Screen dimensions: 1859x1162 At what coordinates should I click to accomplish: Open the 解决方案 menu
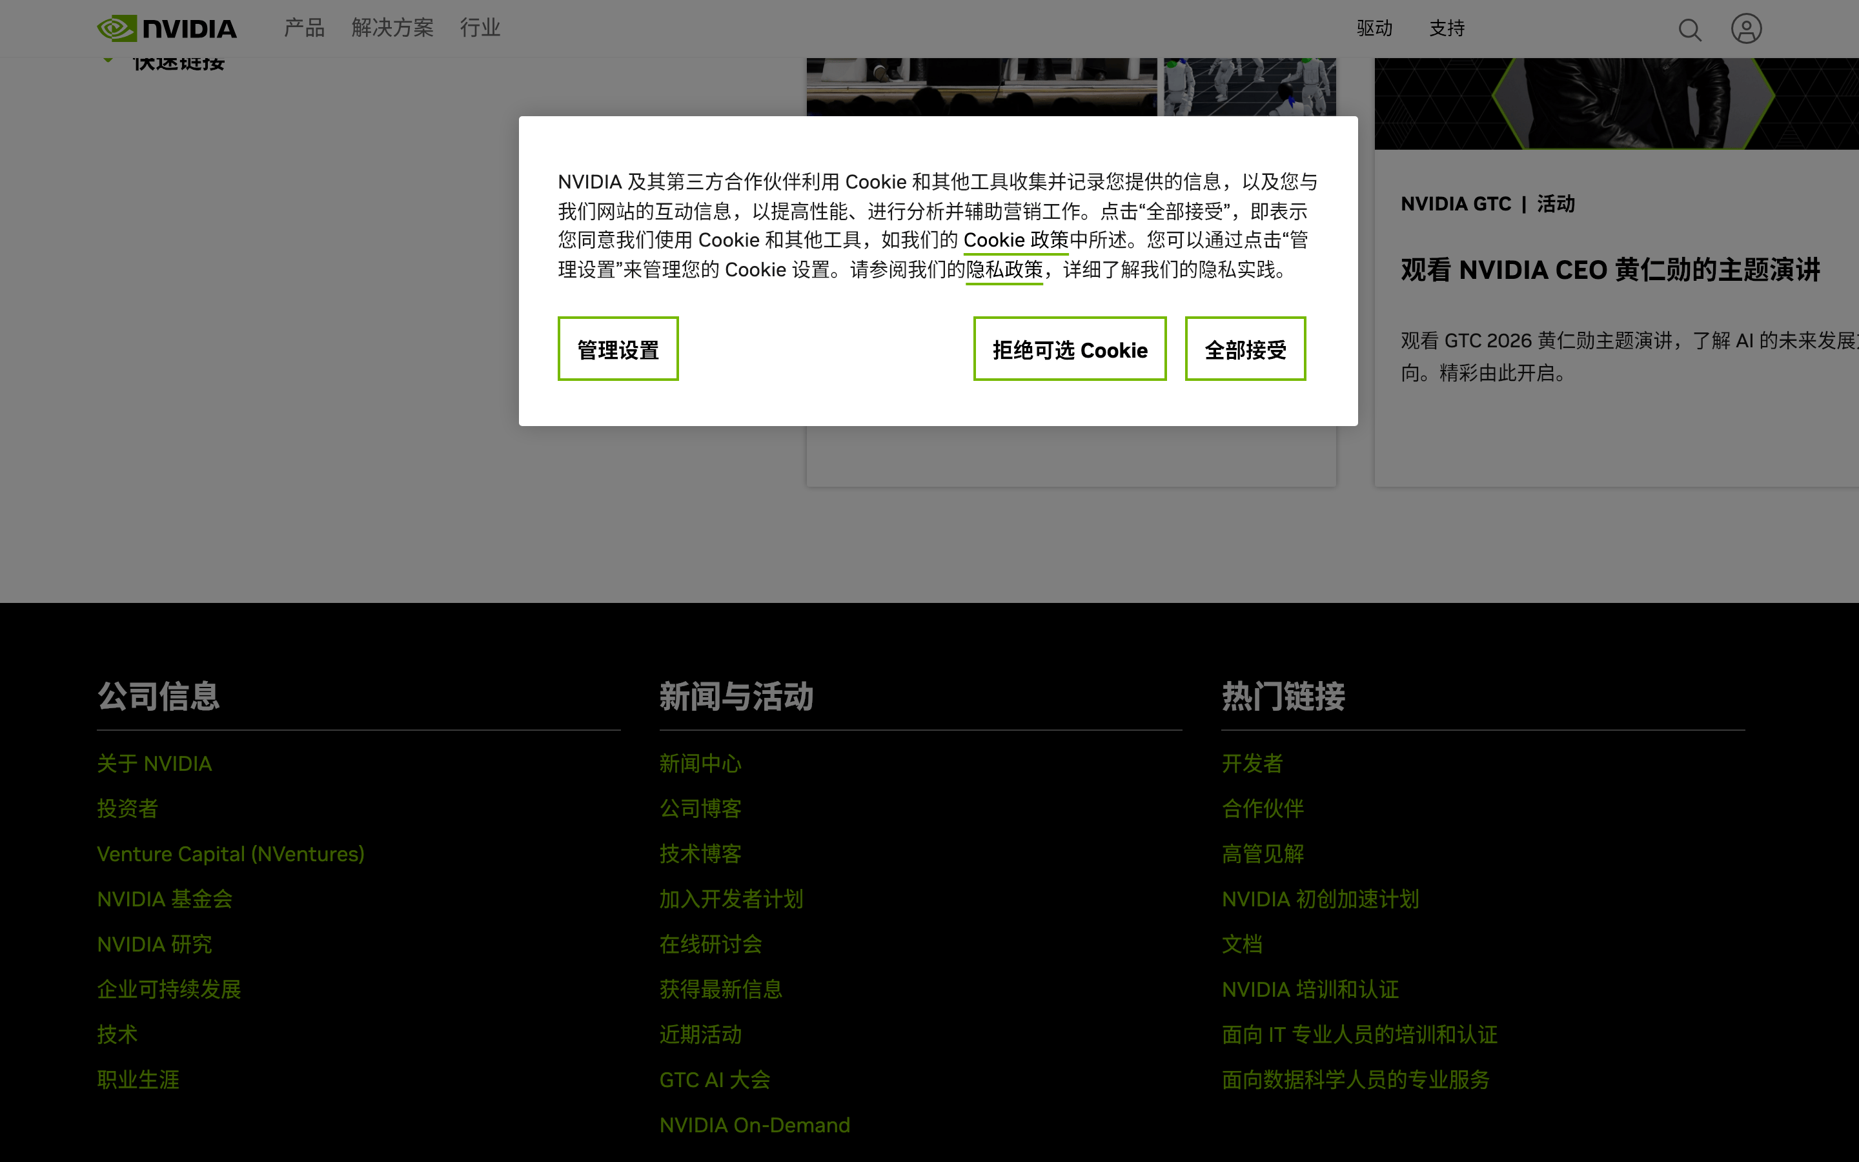coord(392,28)
